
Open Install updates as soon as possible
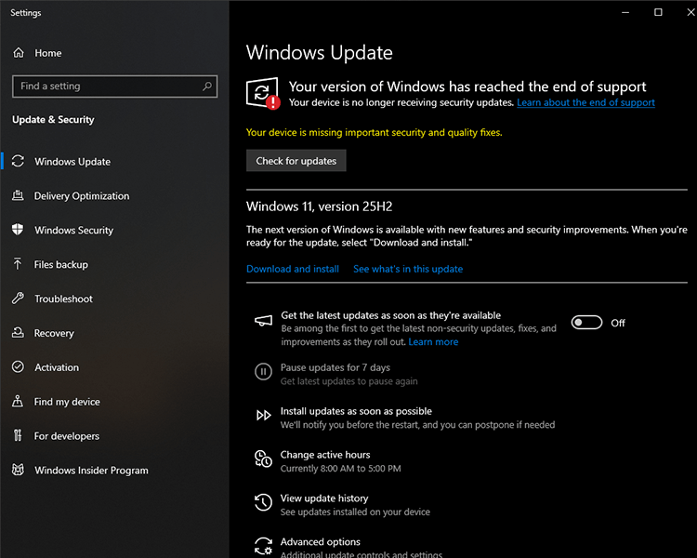356,411
